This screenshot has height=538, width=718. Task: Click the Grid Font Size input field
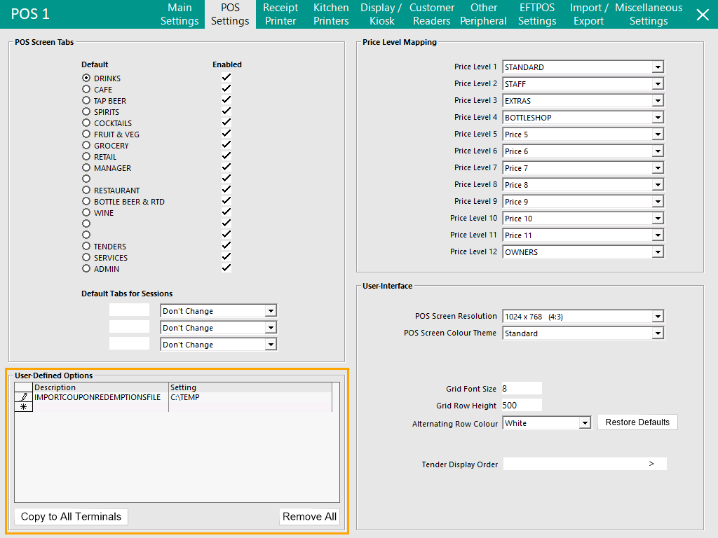pos(522,389)
